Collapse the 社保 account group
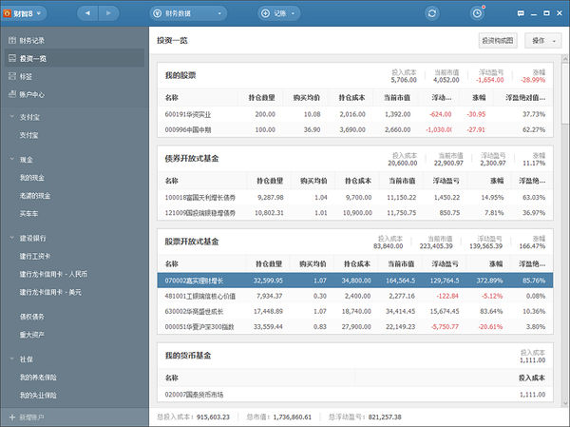The image size is (570, 427). (x=12, y=359)
